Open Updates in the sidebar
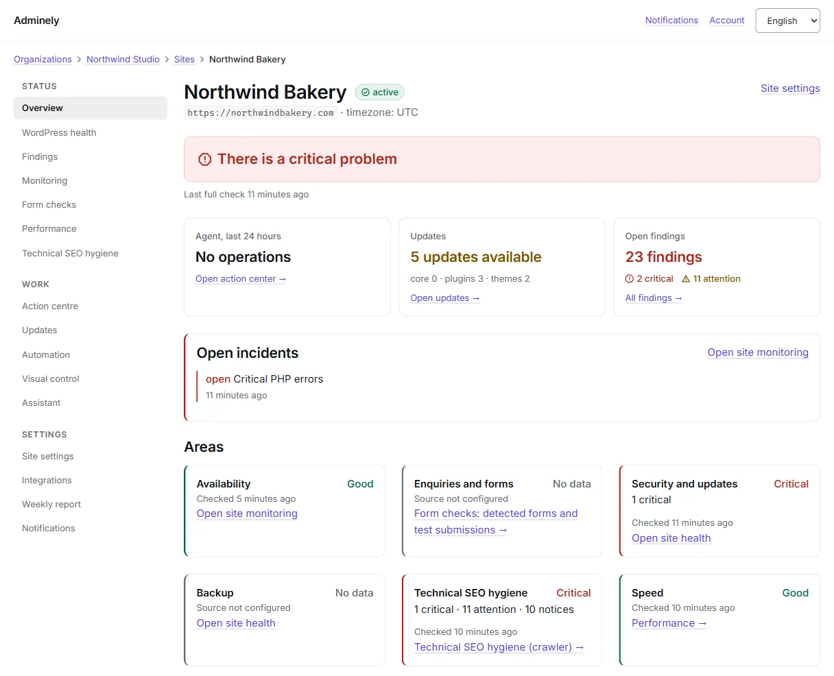The width and height of the screenshot is (834, 676). 91,330
